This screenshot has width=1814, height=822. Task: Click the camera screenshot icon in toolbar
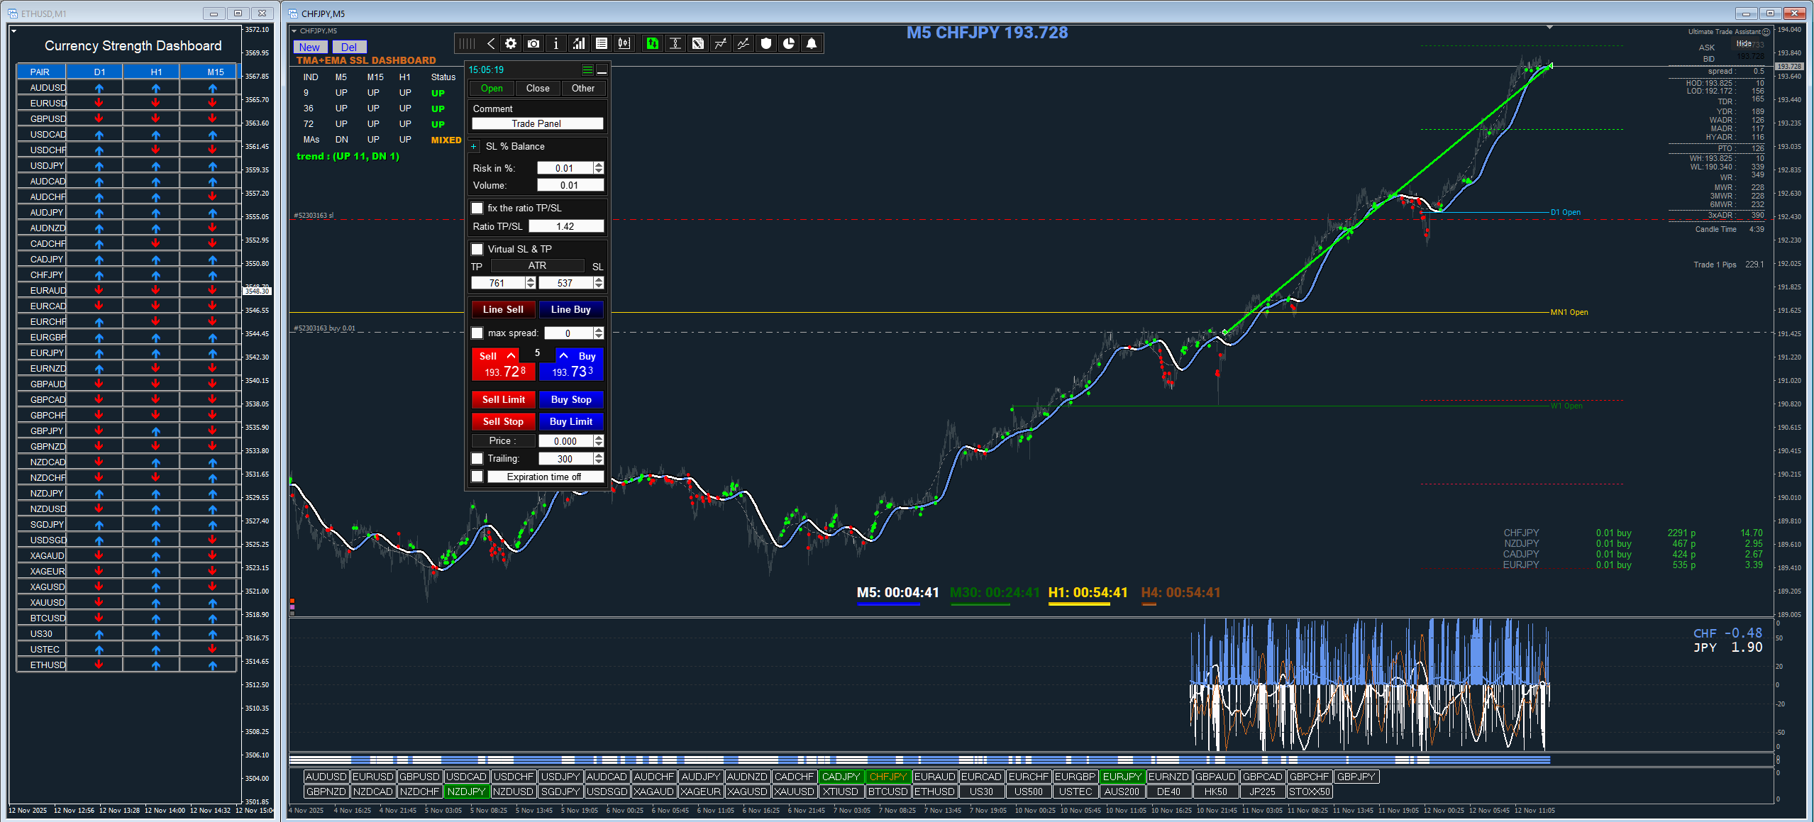533,44
